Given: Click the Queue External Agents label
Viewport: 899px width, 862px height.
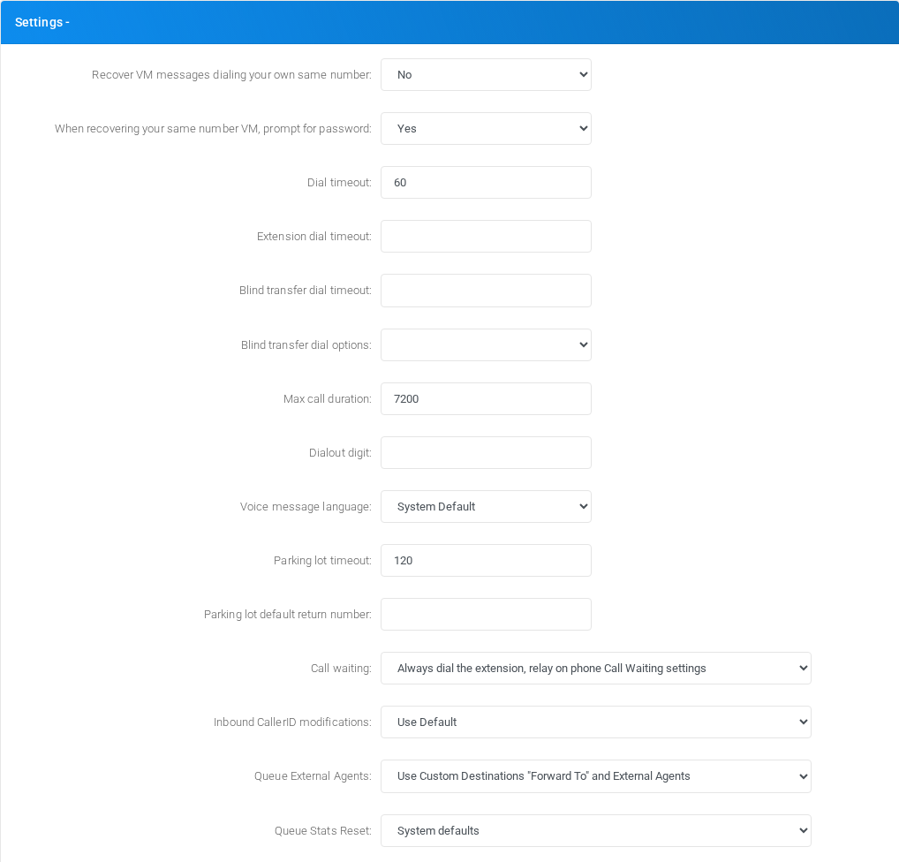Looking at the screenshot, I should point(313,776).
